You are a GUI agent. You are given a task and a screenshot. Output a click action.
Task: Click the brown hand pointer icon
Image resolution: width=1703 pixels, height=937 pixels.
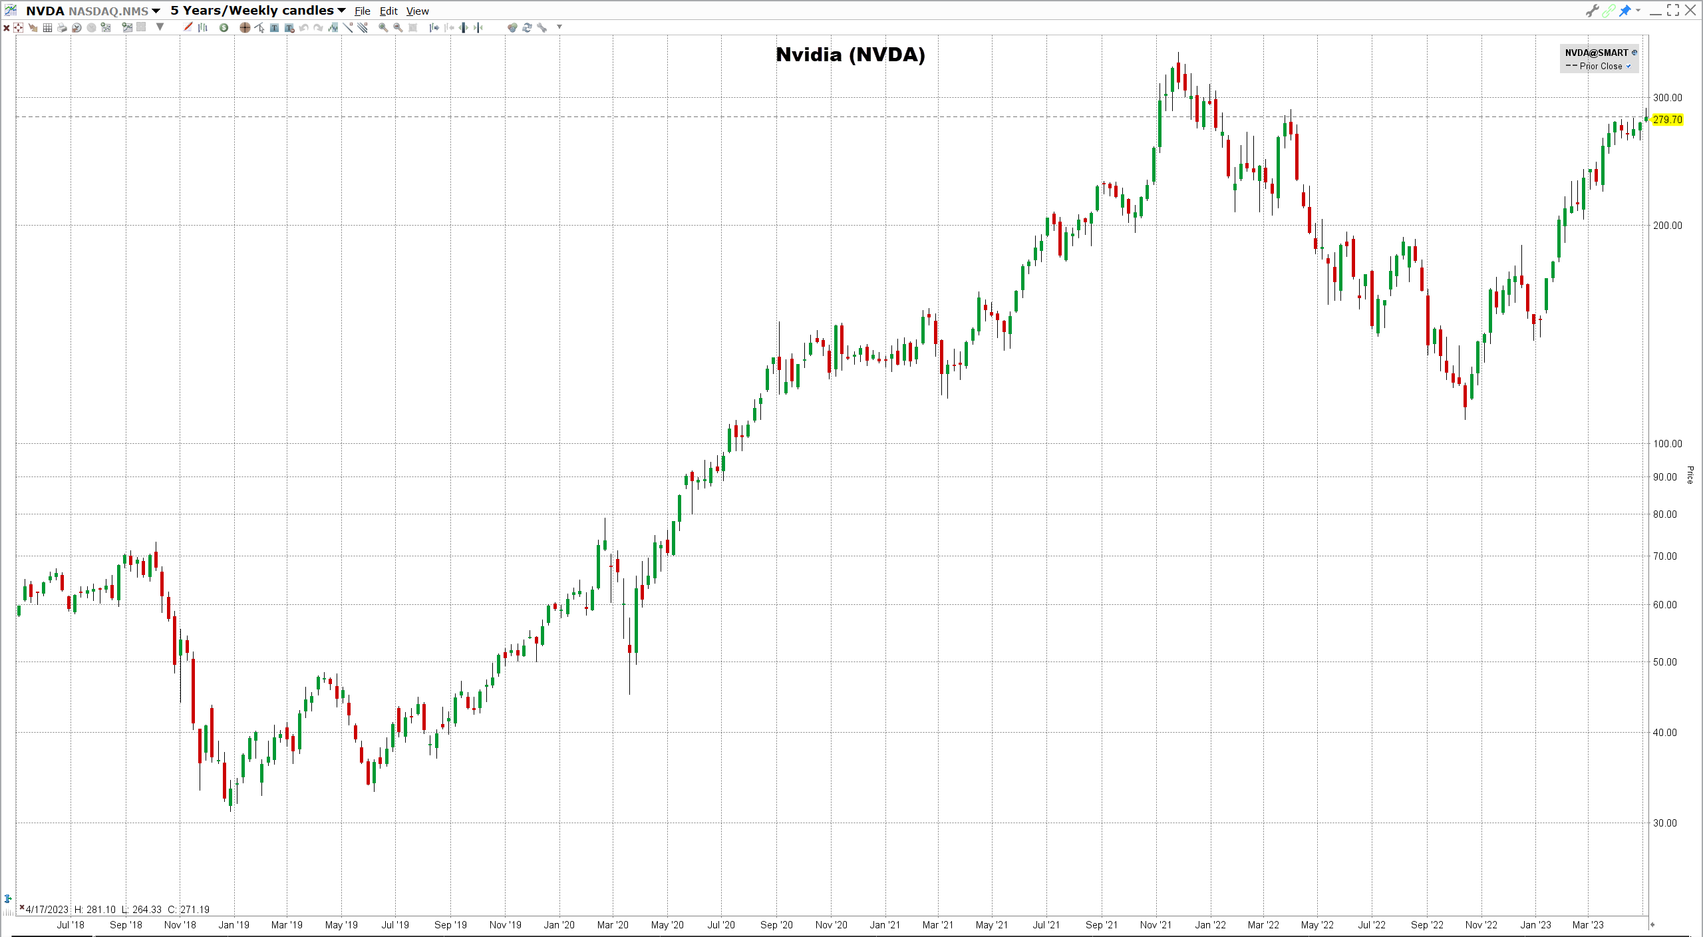33,27
